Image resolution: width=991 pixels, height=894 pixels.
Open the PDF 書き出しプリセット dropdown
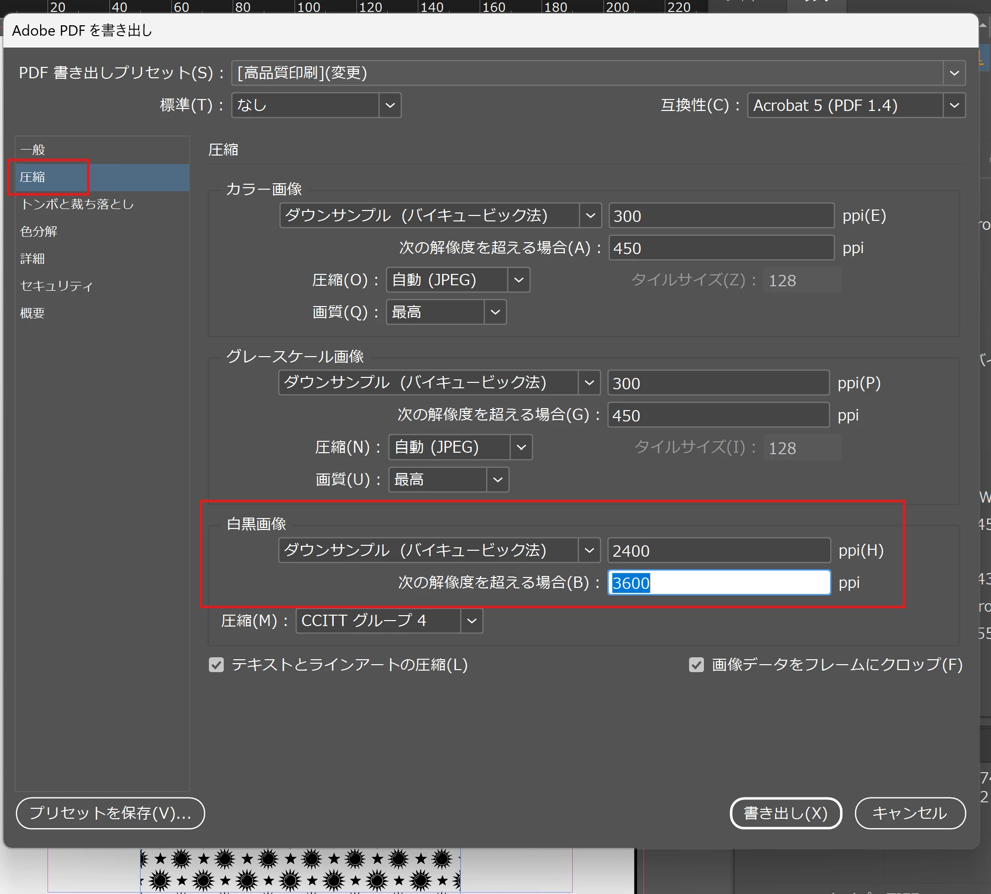598,73
